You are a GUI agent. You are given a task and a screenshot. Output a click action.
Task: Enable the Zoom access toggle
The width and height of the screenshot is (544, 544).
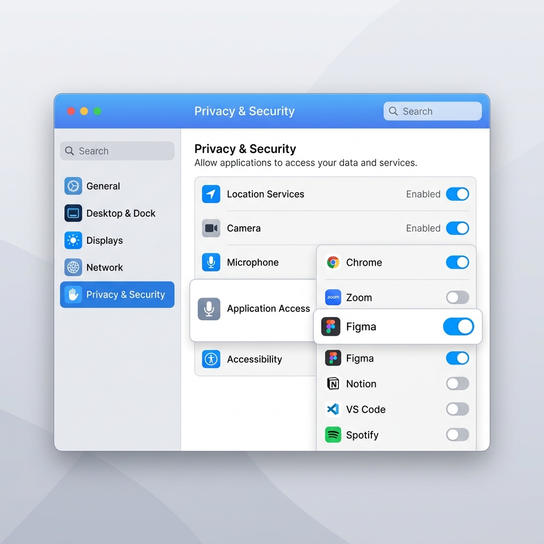pos(457,297)
